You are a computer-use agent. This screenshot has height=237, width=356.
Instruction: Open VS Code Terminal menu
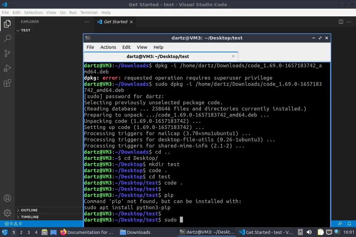click(89, 12)
